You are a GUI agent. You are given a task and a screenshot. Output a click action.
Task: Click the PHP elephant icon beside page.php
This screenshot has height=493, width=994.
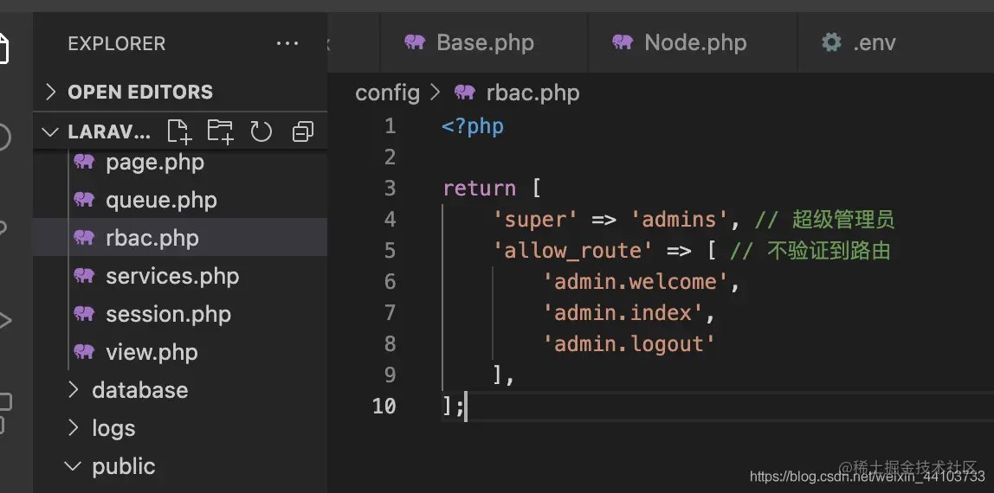84,162
